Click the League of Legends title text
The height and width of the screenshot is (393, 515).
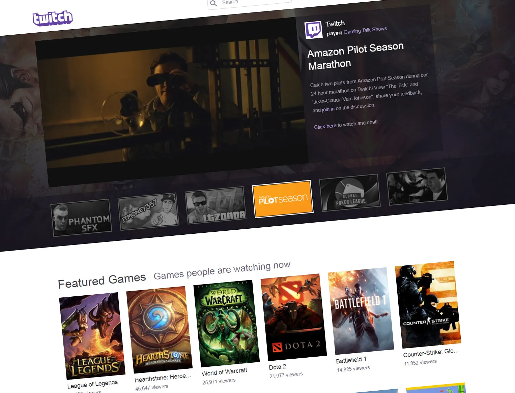[92, 384]
